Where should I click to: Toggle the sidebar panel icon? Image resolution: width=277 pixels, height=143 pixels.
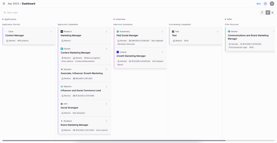pos(4,3)
